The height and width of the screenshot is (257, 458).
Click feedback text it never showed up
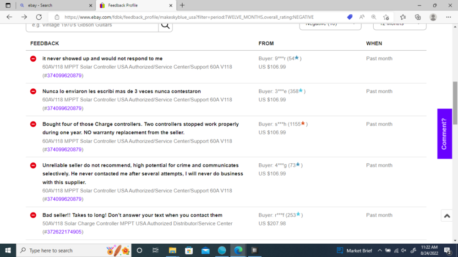(x=102, y=59)
